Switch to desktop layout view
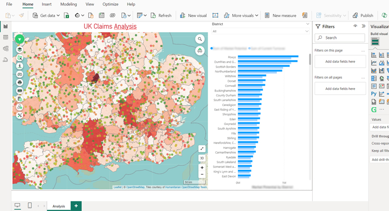Image resolution: width=389 pixels, height=211 pixels. tap(18, 205)
